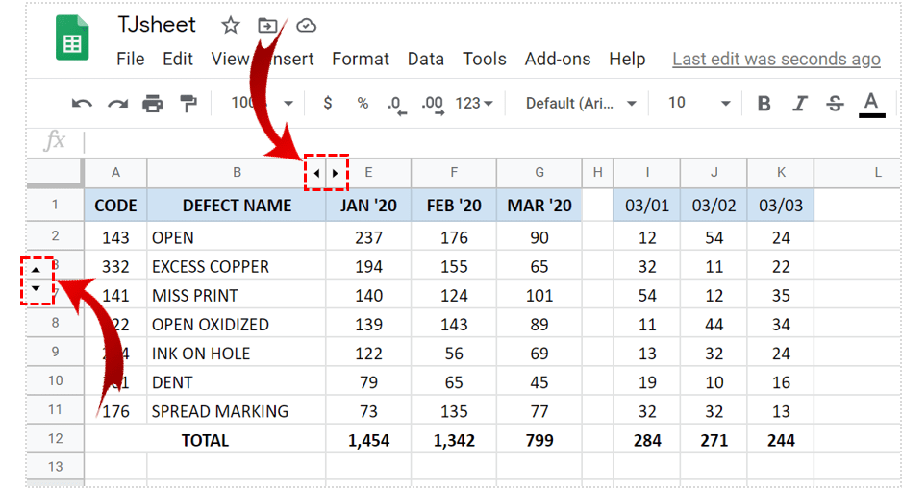902x488 pixels.
Task: Click the 'Last edit was seconds ago' link
Action: pyautogui.click(x=776, y=60)
